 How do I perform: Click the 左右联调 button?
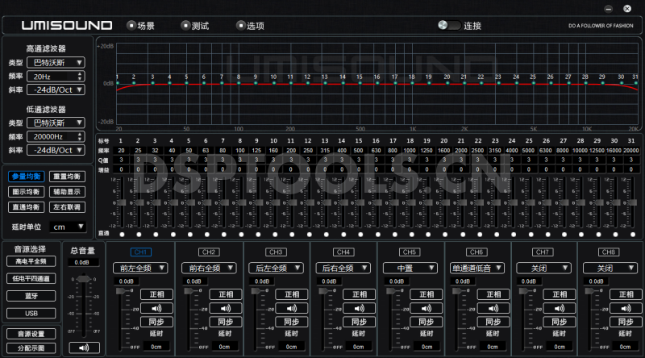67,207
